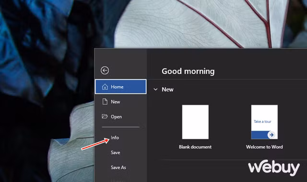Click the Welcome to Word label
This screenshot has height=182, width=307.
click(x=264, y=147)
